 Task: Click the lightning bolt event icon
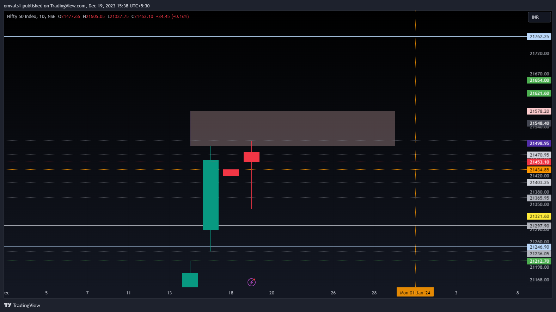251,282
